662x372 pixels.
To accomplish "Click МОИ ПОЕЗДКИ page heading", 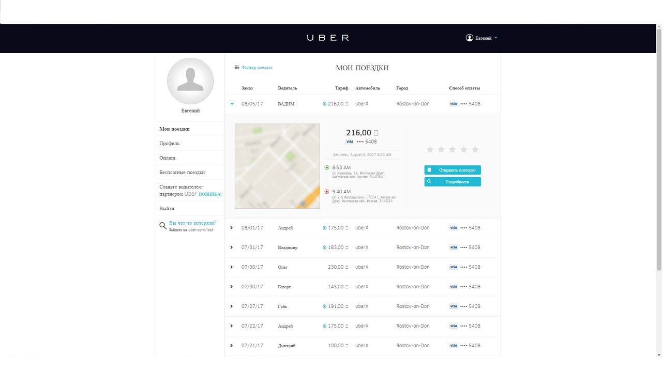I will (x=362, y=68).
